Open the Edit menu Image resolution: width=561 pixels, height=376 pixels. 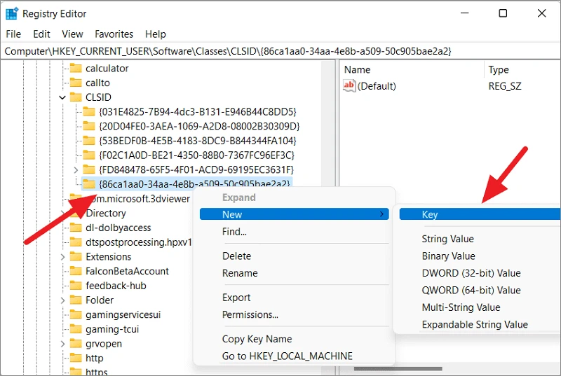(x=41, y=34)
